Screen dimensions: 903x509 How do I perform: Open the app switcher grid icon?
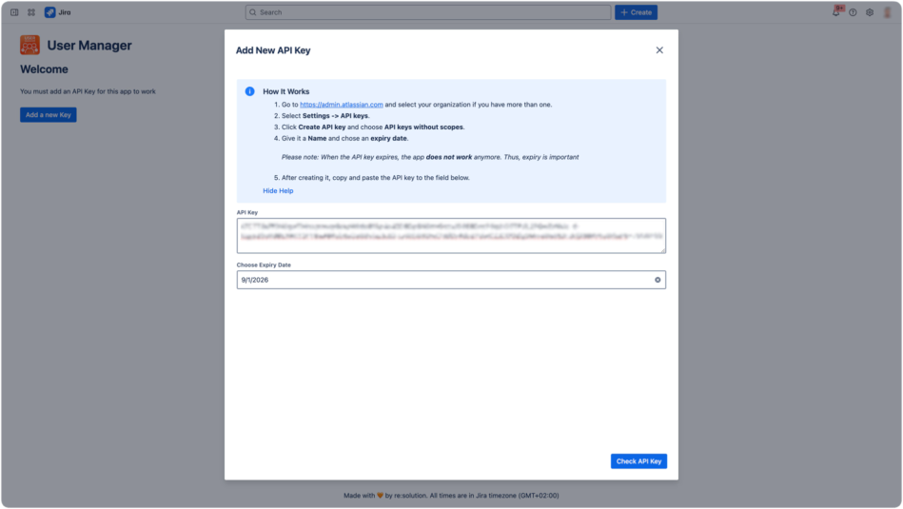[31, 12]
